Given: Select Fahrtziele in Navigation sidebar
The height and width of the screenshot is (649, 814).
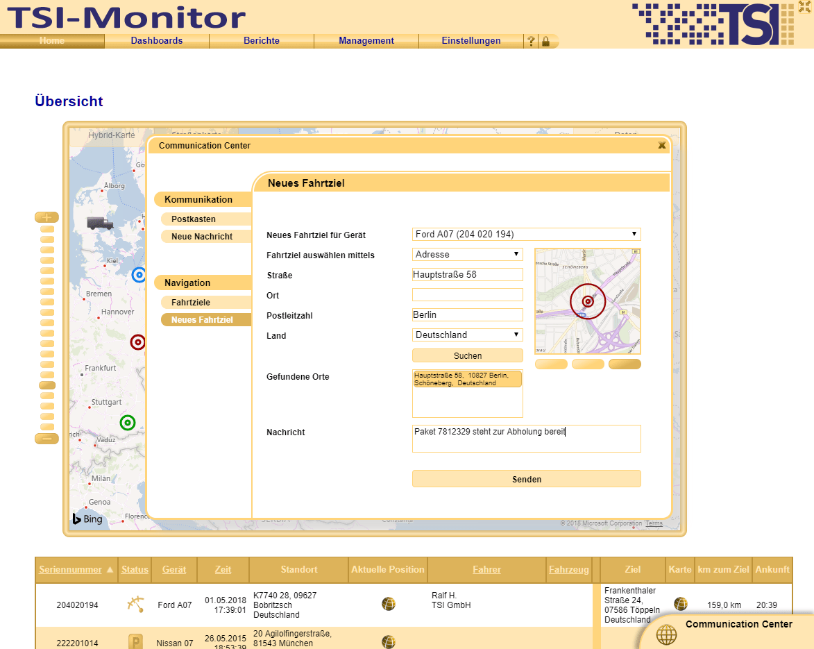Looking at the screenshot, I should point(206,302).
